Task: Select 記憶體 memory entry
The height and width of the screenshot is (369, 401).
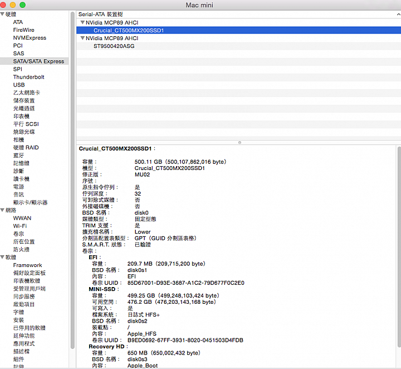Action: [21, 163]
